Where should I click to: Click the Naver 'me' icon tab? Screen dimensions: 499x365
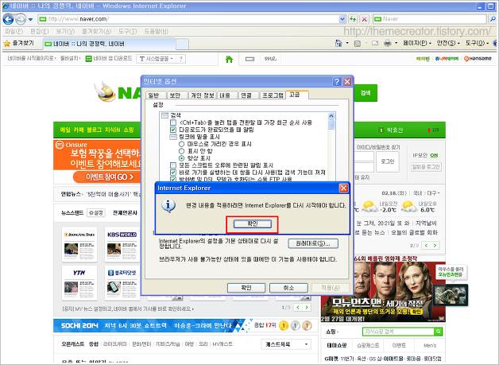pyautogui.click(x=270, y=59)
